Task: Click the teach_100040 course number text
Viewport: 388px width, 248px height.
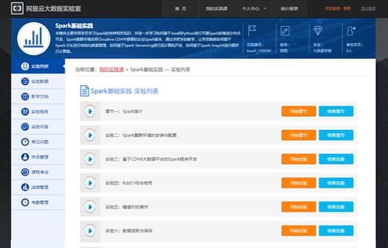Action: point(259,51)
